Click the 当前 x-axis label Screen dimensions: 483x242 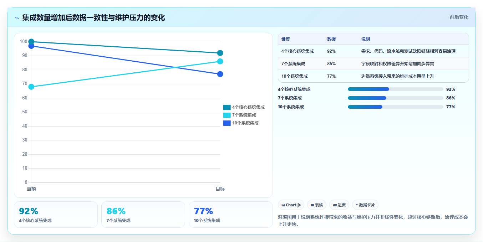[31, 189]
